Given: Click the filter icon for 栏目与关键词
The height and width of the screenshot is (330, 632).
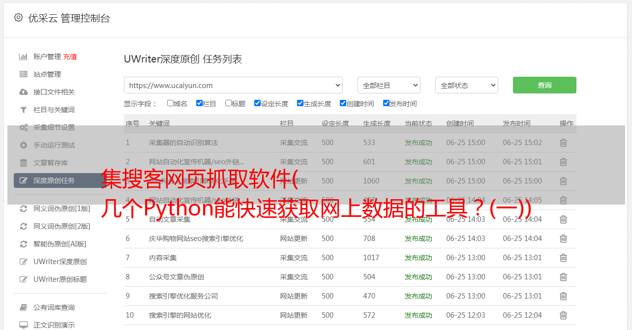Looking at the screenshot, I should (23, 110).
